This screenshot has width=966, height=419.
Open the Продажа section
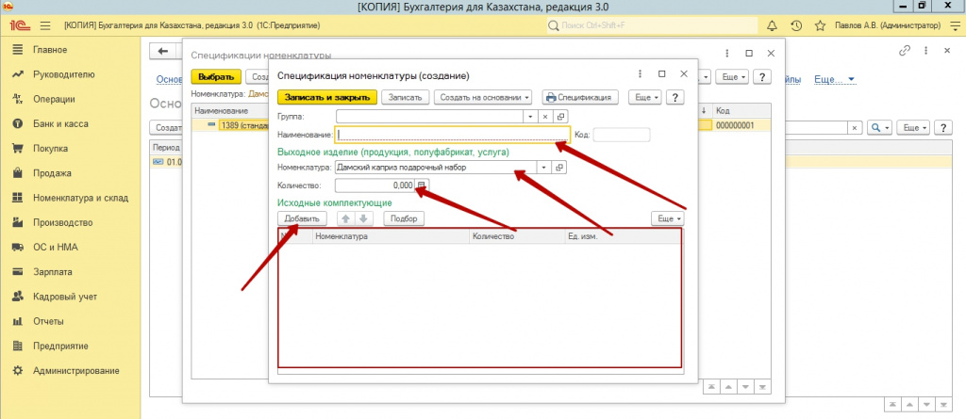[x=52, y=173]
